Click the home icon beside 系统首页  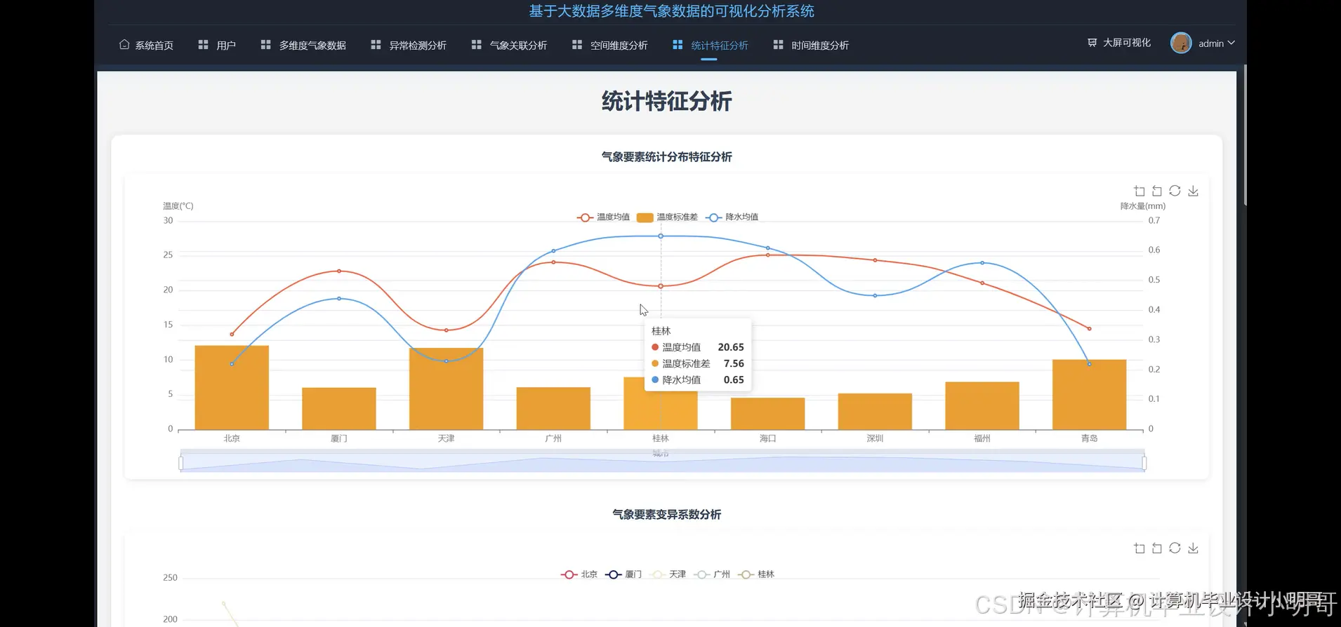124,44
